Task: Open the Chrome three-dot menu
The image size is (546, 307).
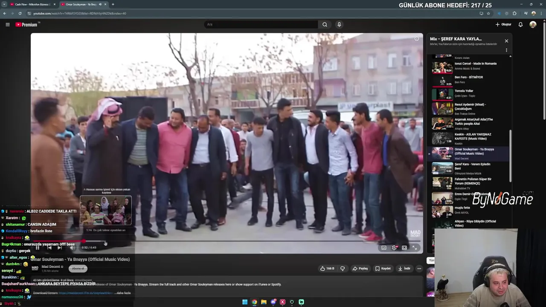Action: (541, 13)
